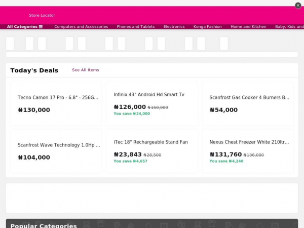
Task: Click the ₦126,000 price of Infinix TV
Action: click(130, 107)
